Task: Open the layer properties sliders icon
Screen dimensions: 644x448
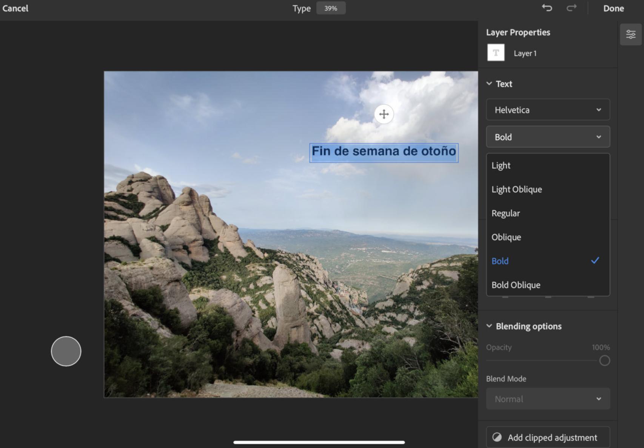Action: (x=630, y=35)
